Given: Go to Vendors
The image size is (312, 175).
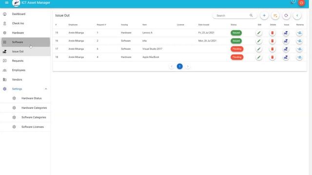Looking at the screenshot, I should pyautogui.click(x=25, y=80).
